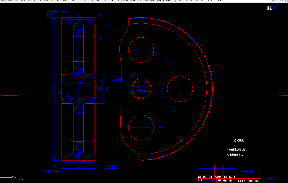Pick the upper lightening hole circle in front view
Viewport: 288px width, 183px height.
tap(141, 50)
